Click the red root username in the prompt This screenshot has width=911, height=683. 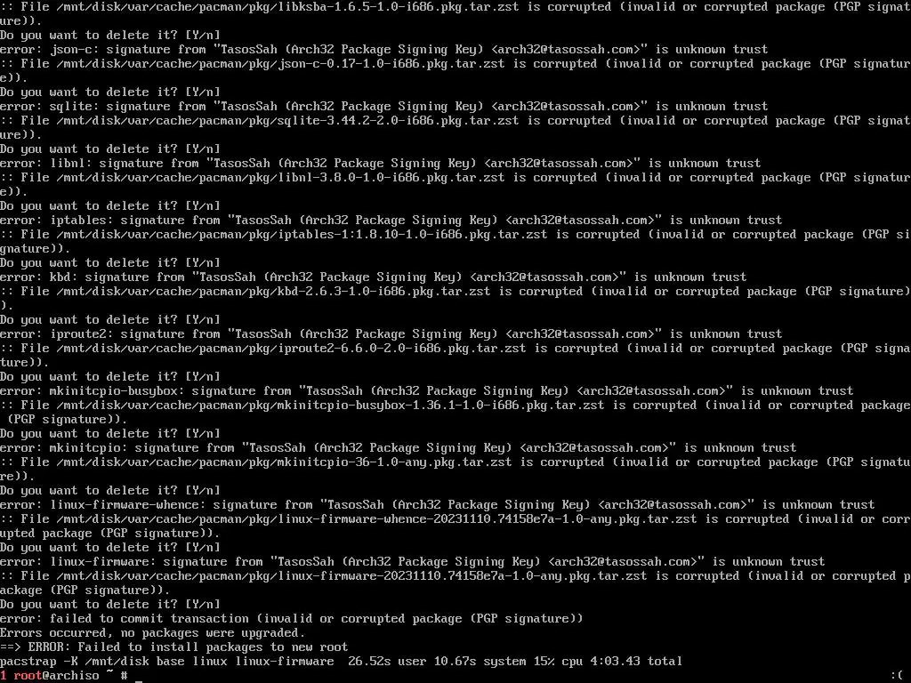[28, 676]
